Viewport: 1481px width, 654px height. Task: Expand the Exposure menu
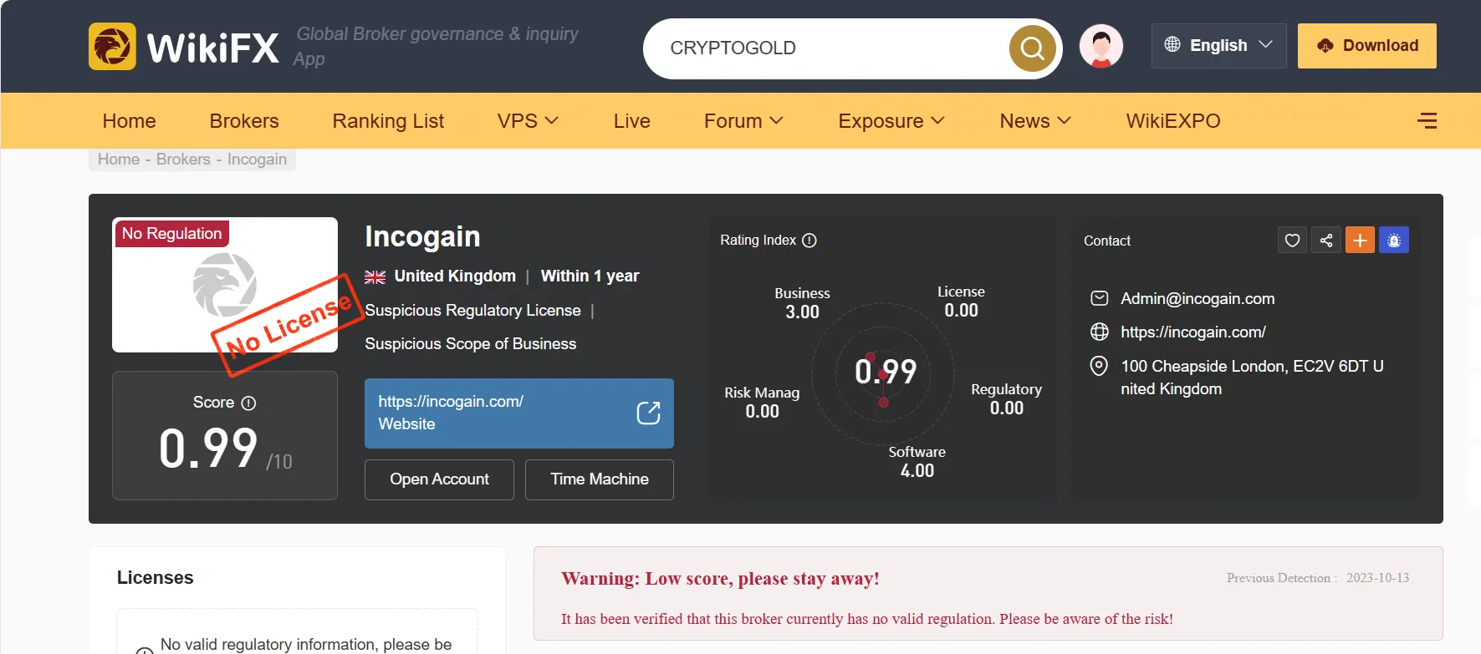tap(891, 121)
